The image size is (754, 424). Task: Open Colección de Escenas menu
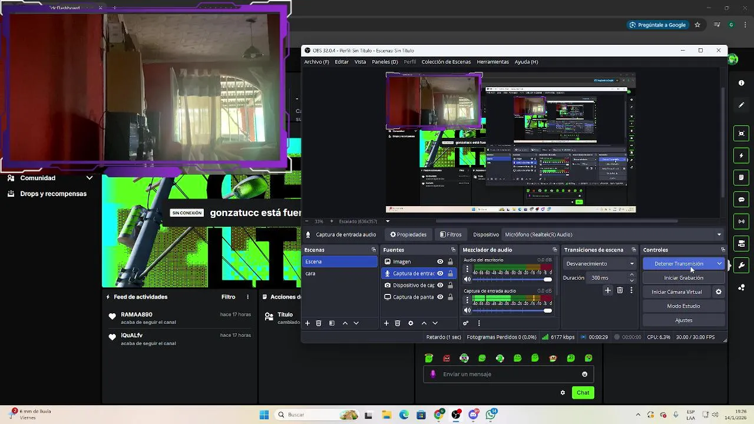(x=446, y=62)
